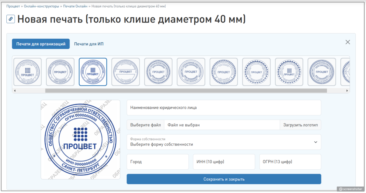Open the Онлайн-конструкторы breadcrumb link
The height and width of the screenshot is (193, 366).
(x=41, y=6)
